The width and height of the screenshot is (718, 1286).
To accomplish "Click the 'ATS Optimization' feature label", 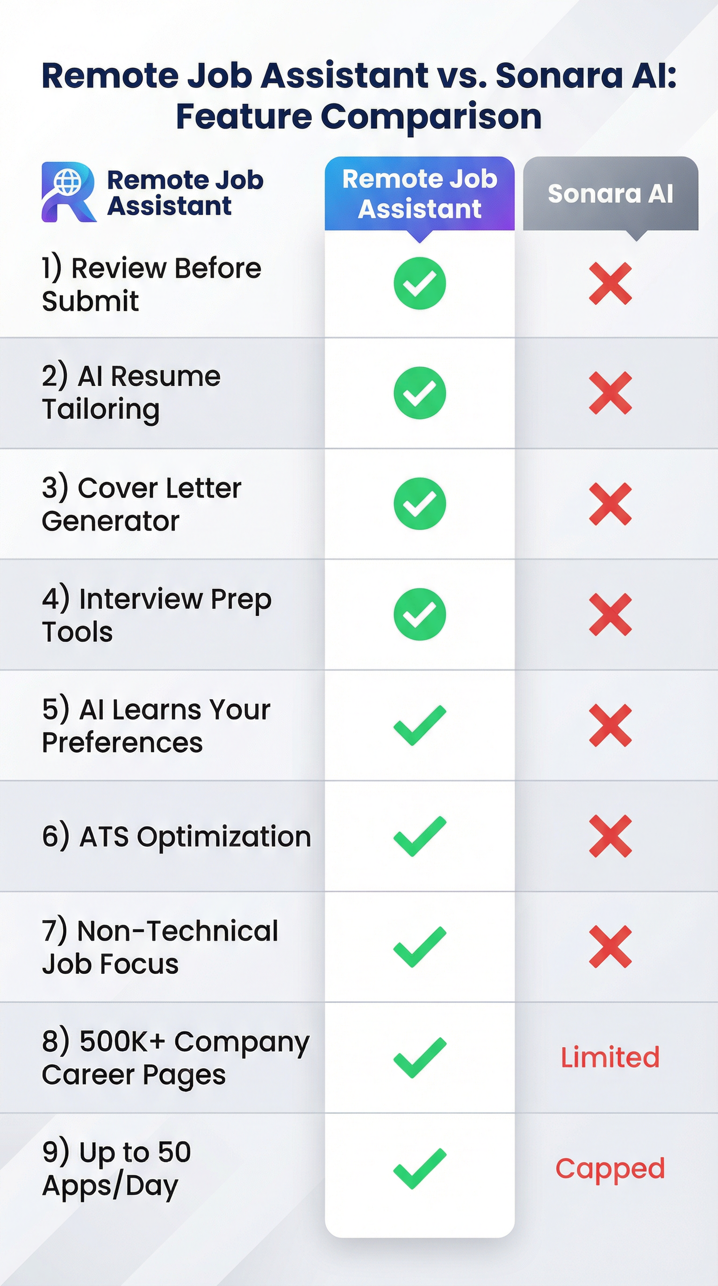I will (176, 837).
